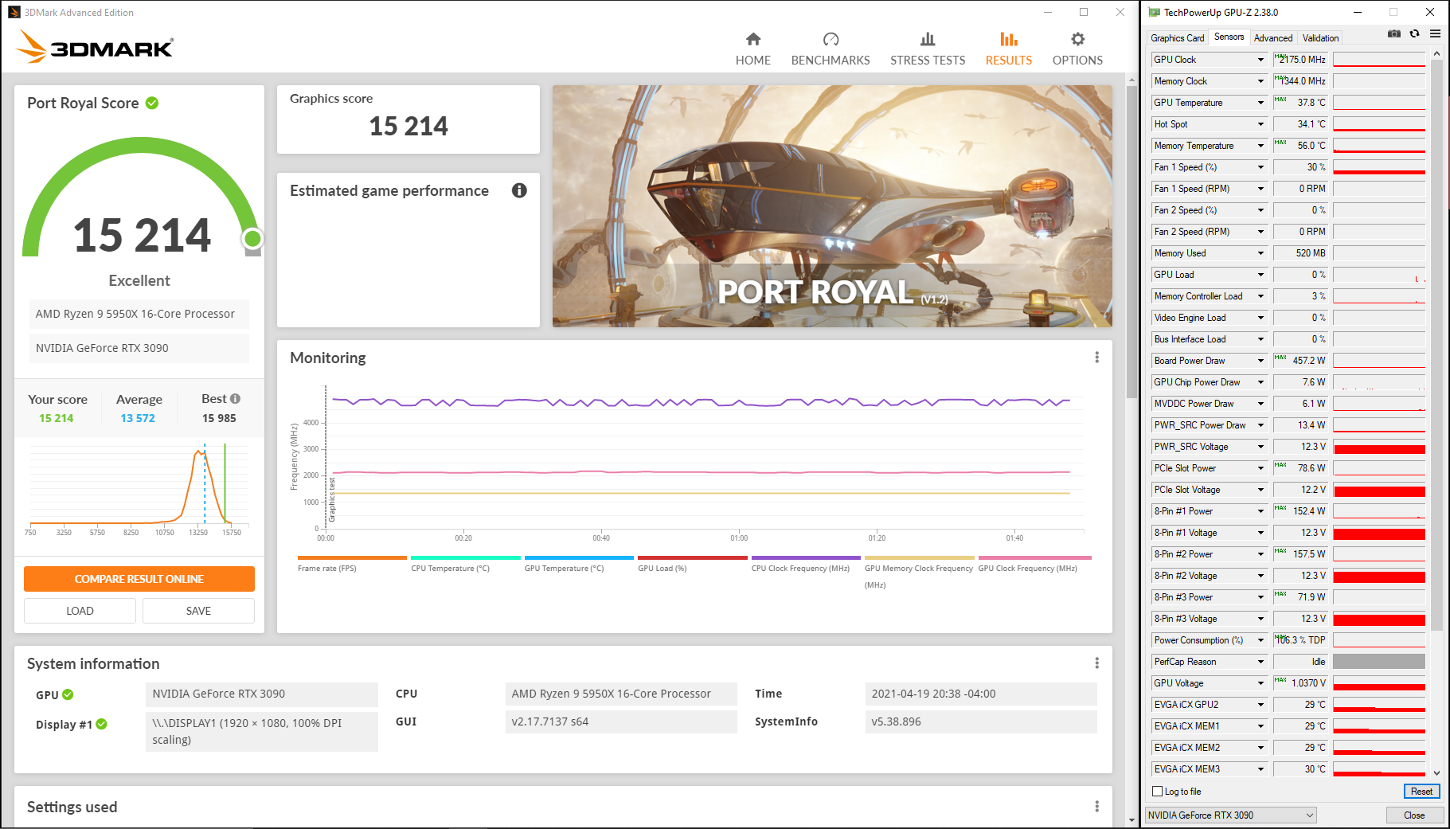
Task: Toggle GPU Temperature legend series
Action: (x=579, y=563)
